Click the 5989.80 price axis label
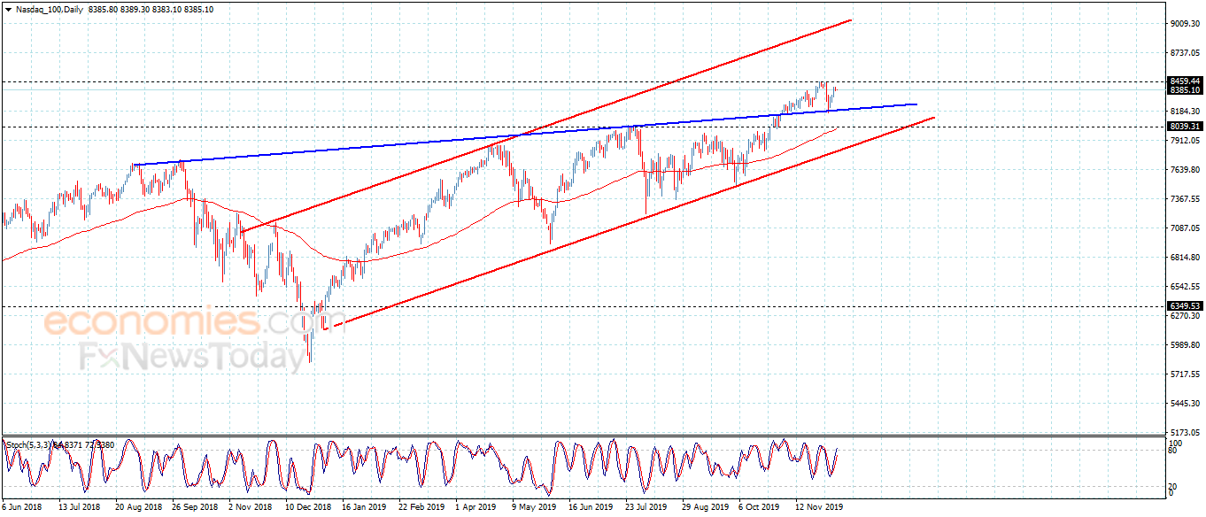The height and width of the screenshot is (517, 1206). click(1184, 345)
